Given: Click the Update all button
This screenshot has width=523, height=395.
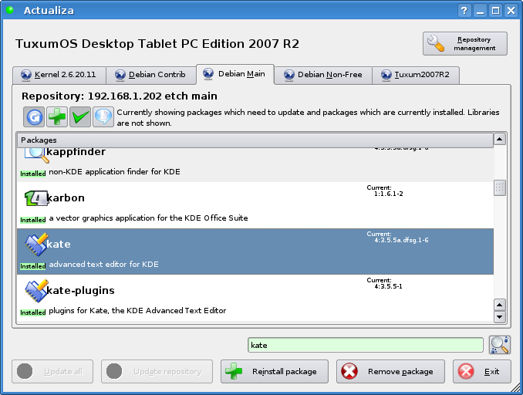Looking at the screenshot, I should 52,371.
